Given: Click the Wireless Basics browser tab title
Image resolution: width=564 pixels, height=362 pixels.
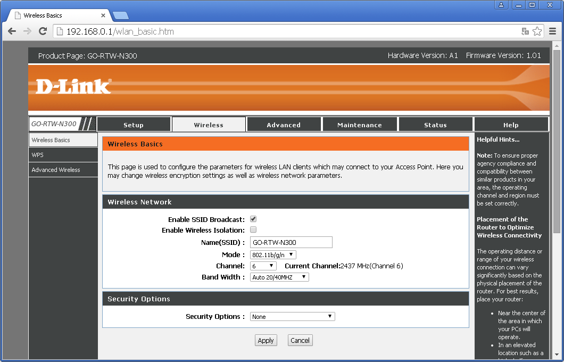Looking at the screenshot, I should (43, 15).
